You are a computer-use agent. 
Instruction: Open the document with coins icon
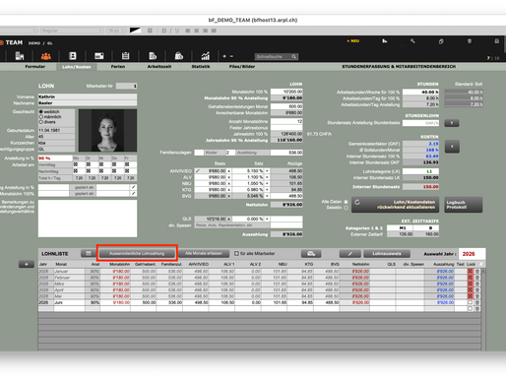[x=153, y=56]
